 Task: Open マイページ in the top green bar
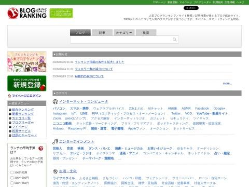[x=185, y=2]
